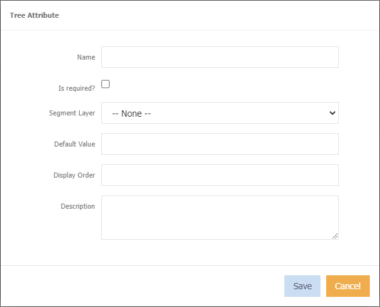Open the Segment Layer dropdown
This screenshot has height=307, width=380.
pos(220,113)
